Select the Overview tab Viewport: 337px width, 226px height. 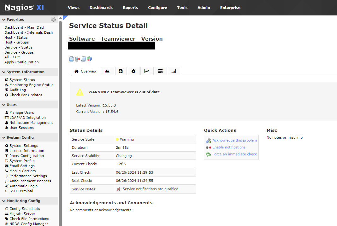click(85, 71)
